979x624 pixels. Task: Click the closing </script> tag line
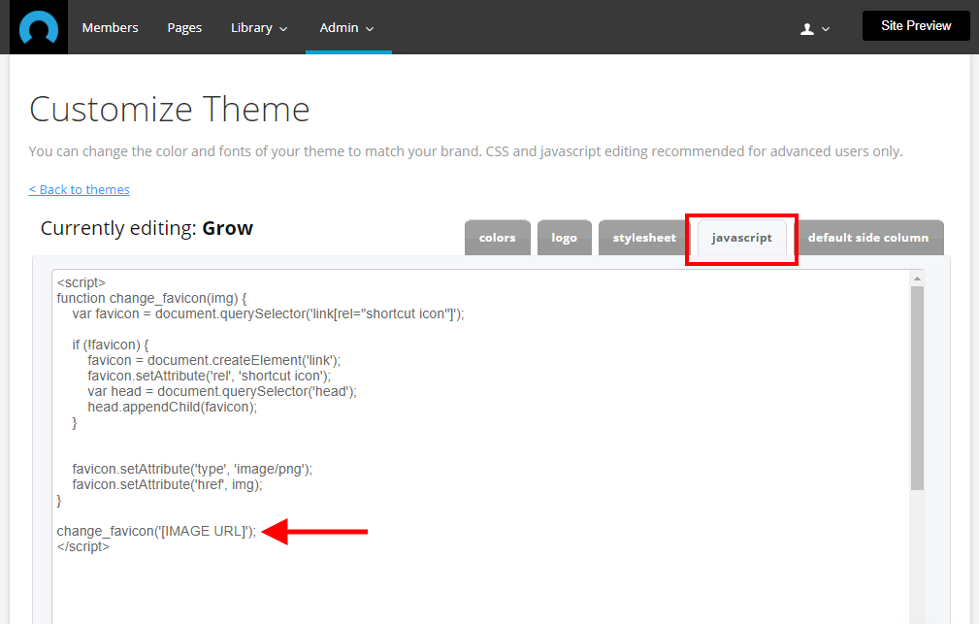(x=83, y=546)
